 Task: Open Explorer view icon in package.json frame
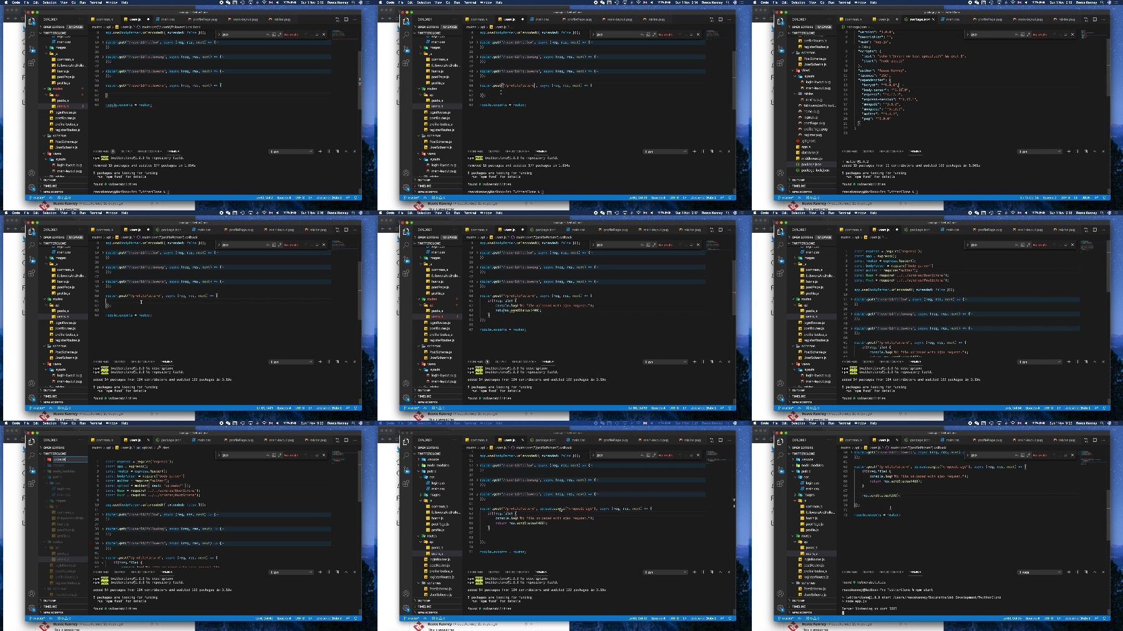pyautogui.click(x=780, y=21)
